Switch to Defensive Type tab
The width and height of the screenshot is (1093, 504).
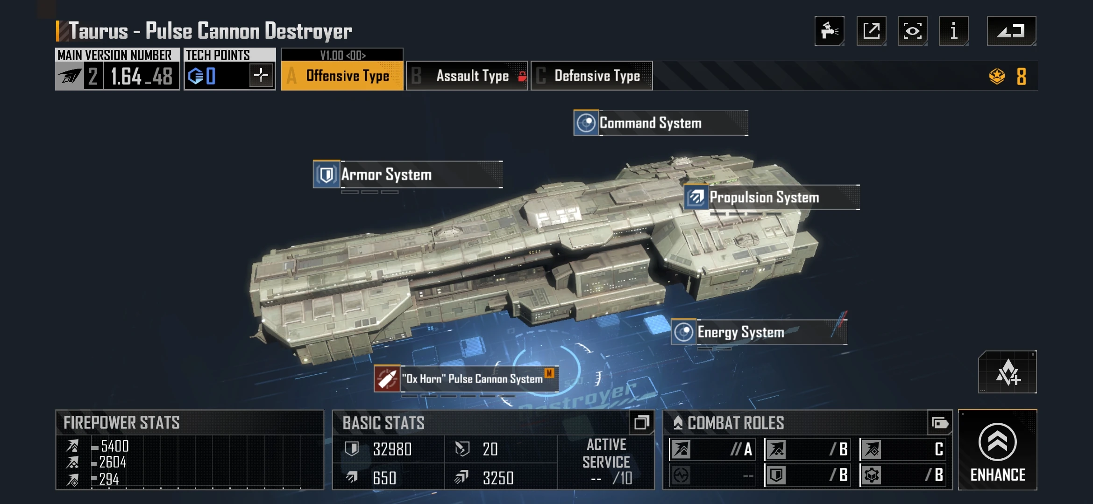click(591, 75)
